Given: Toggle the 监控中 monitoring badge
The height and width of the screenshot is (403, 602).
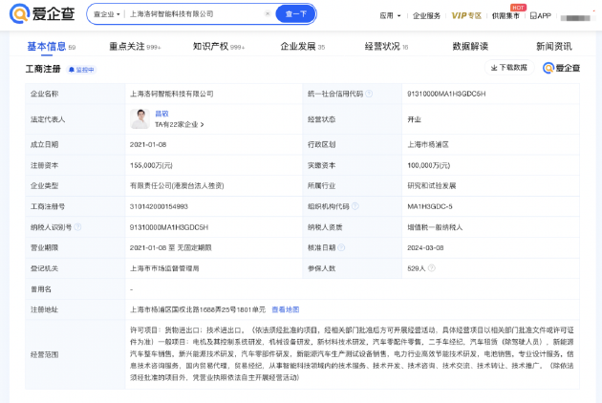Looking at the screenshot, I should point(81,70).
